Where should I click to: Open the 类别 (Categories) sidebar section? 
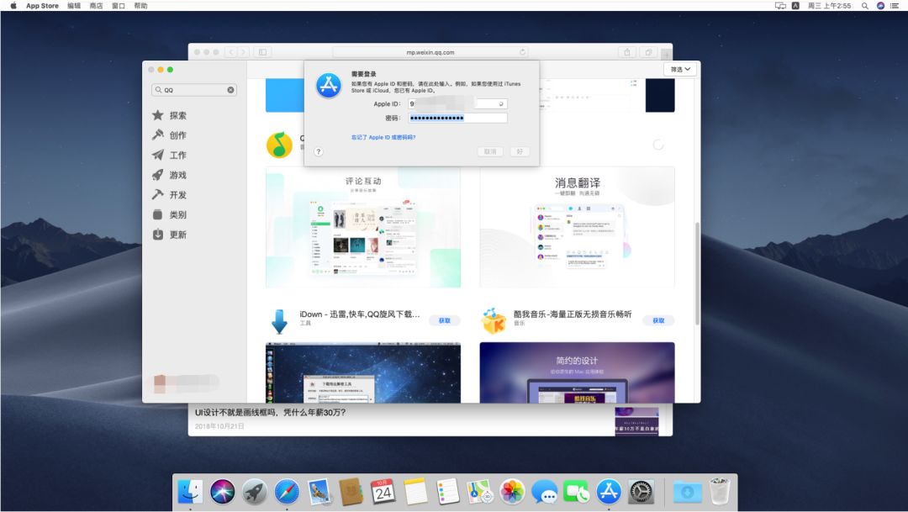click(x=170, y=214)
